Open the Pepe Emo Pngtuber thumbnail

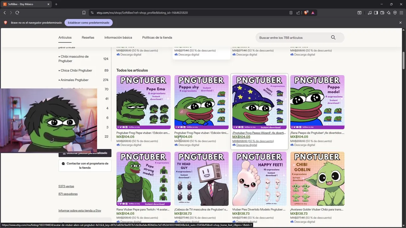point(143,102)
